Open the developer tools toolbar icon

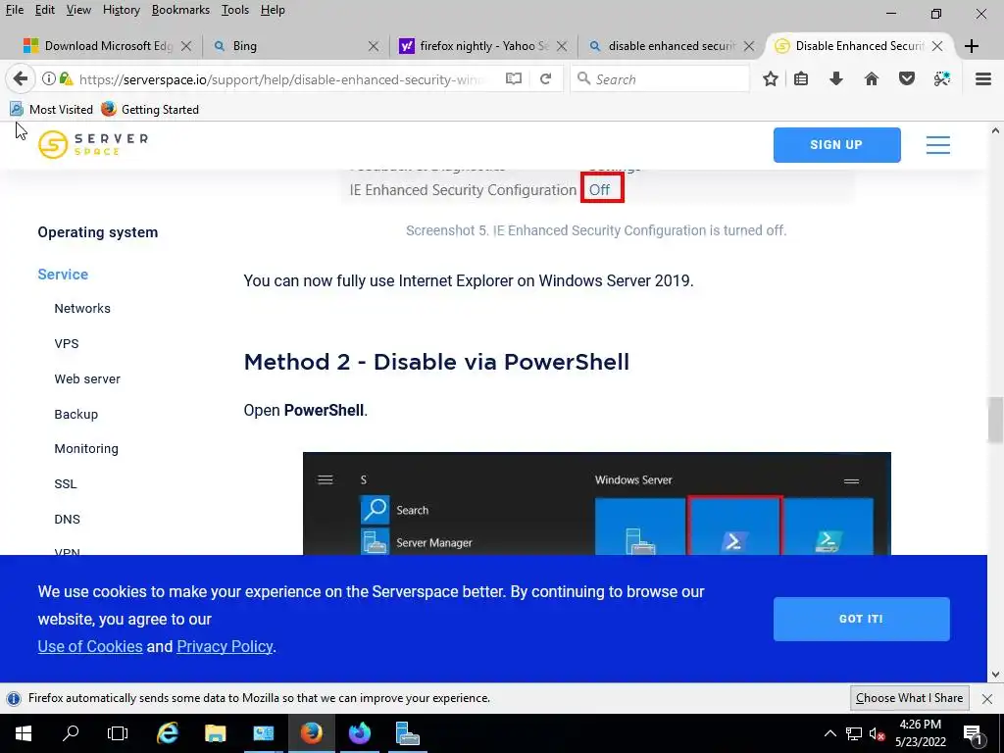[x=942, y=78]
